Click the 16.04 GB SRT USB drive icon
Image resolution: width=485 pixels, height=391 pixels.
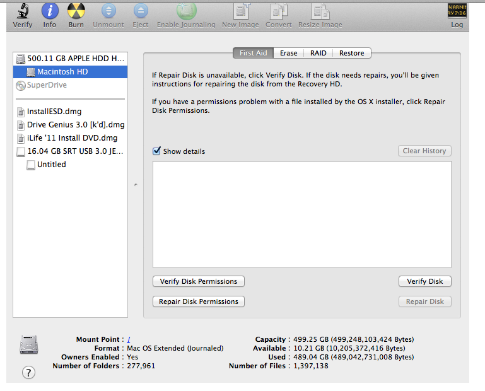[x=21, y=151]
